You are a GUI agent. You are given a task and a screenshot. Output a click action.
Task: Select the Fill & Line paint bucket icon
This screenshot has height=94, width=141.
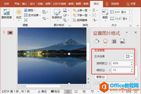tap(97, 41)
